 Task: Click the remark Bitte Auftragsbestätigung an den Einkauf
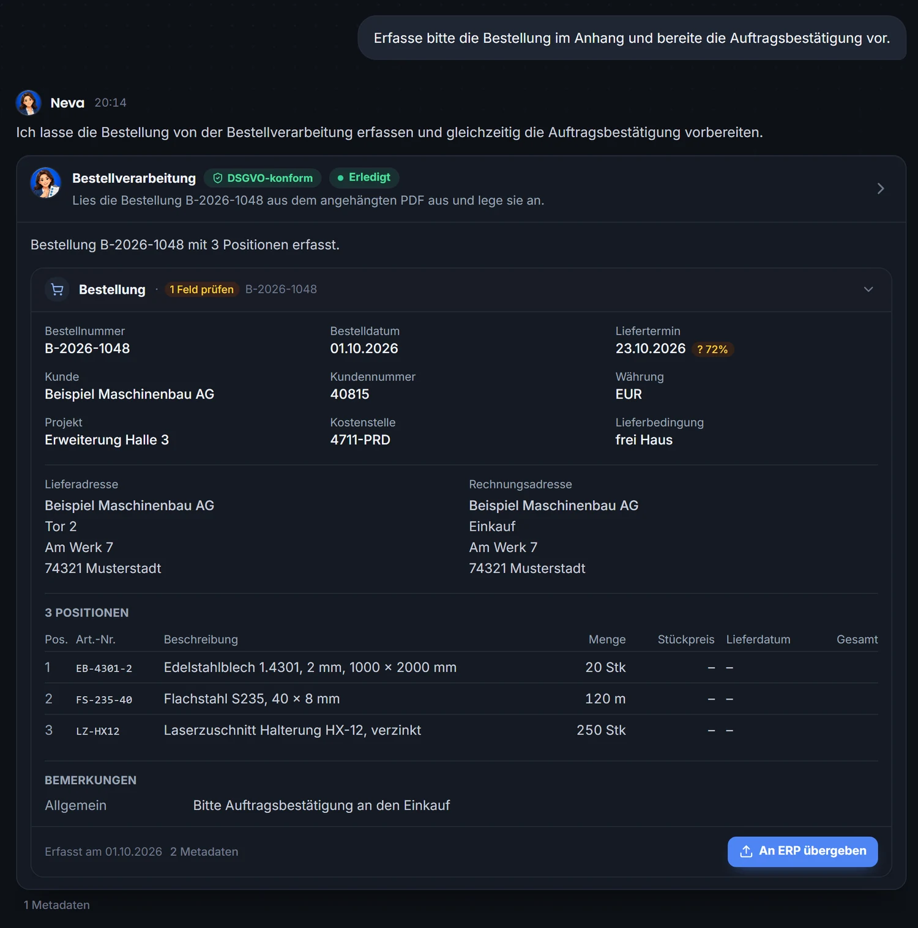[321, 806]
